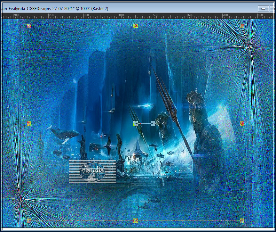This screenshot has width=276, height=232.
Task: Click the bottom-right corner selection handle
Action: pos(242,221)
